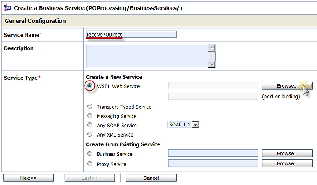Click the existing Proxy Service path field
Screen dimensions: 317x185
(x=213, y=163)
